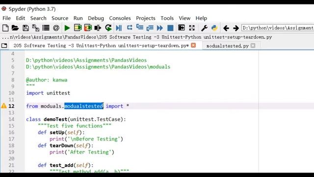Close the modualstested.py tab
Image resolution: width=314 pixels, height=177 pixels.
click(x=253, y=46)
